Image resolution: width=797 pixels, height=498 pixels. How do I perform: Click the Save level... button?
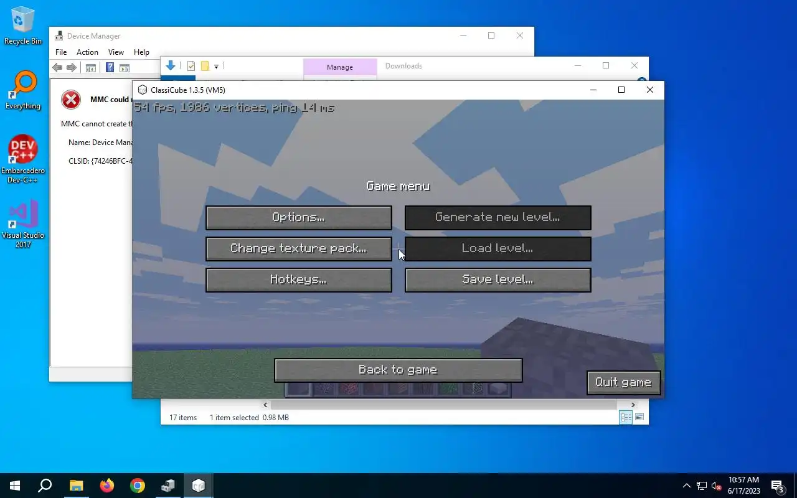498,280
